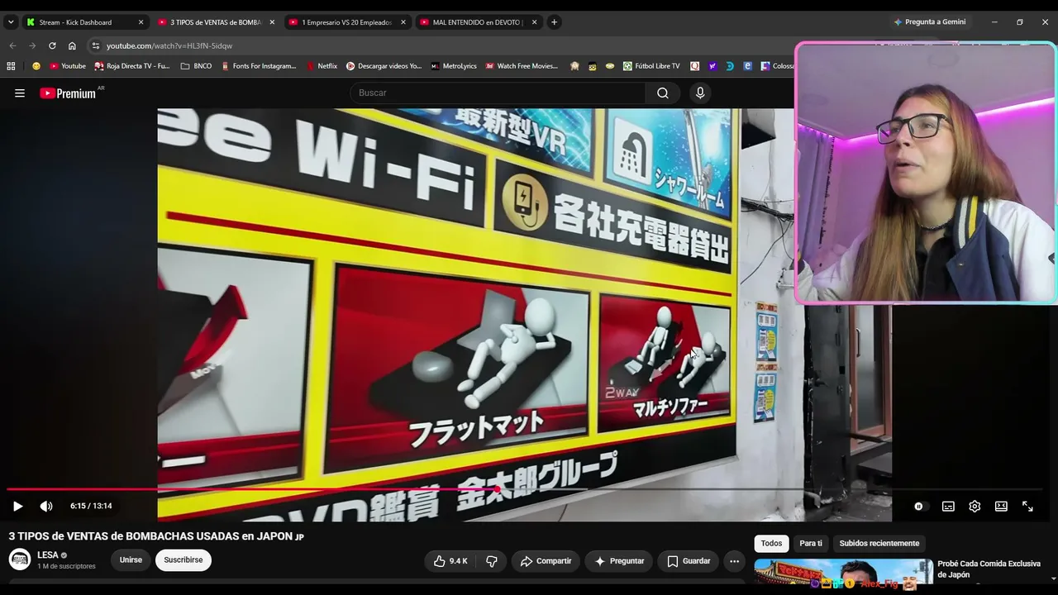Screen dimensions: 1058x595
Task: Play the paused YouTube video
Action: pyautogui.click(x=17, y=506)
